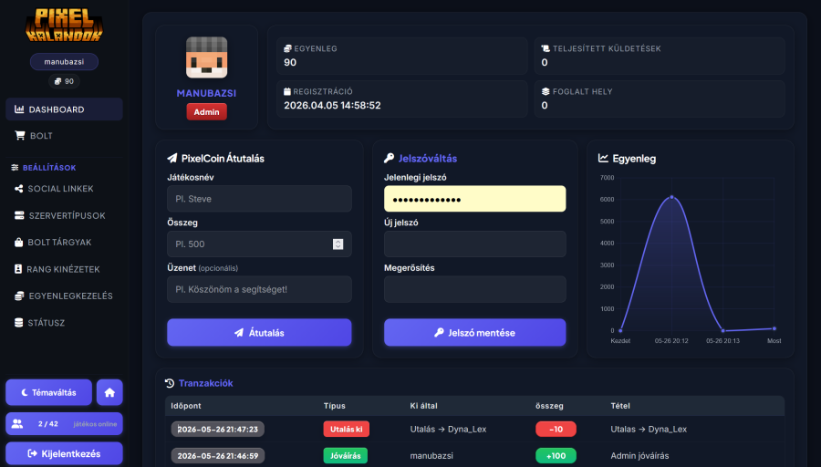821x467 pixels.
Task: Click the manubazsi username pill
Action: pyautogui.click(x=64, y=62)
